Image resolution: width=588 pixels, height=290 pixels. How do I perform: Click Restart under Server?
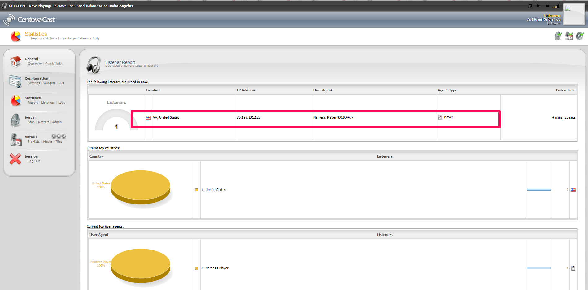[43, 122]
